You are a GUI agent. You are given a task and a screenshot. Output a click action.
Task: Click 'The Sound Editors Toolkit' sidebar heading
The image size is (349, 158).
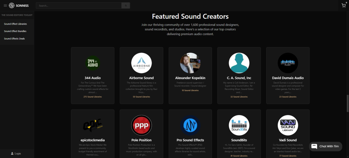pos(17,15)
